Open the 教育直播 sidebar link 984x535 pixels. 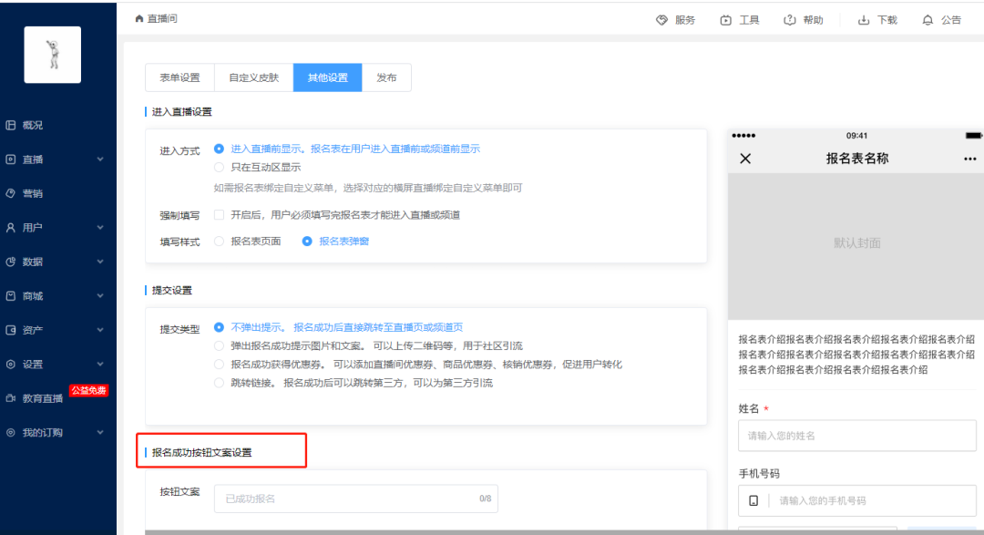pyautogui.click(x=43, y=398)
